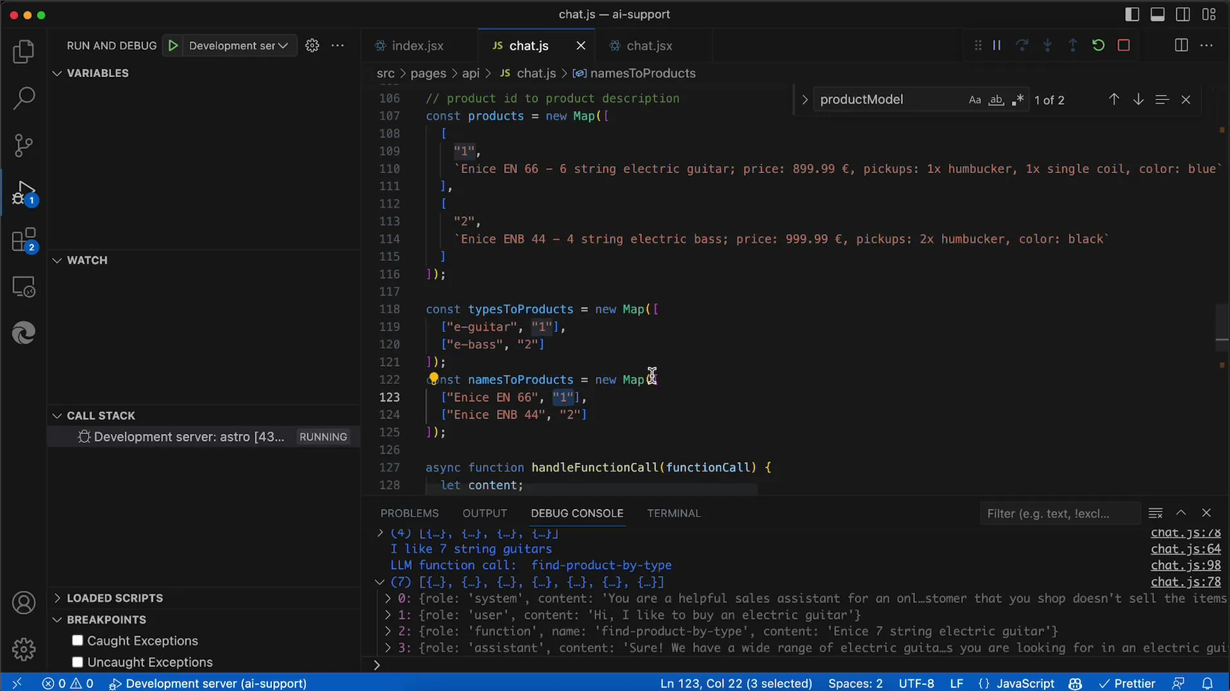This screenshot has width=1230, height=691.
Task: Split the editor to the right
Action: click(x=1181, y=46)
